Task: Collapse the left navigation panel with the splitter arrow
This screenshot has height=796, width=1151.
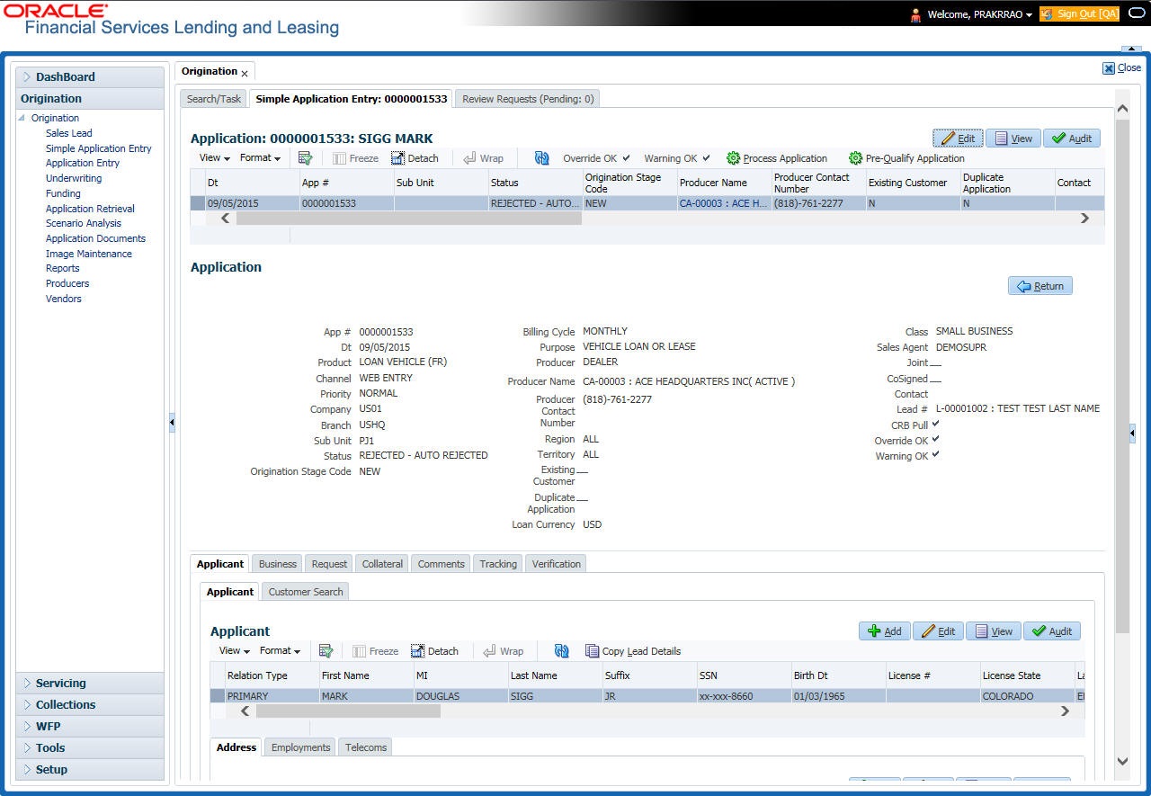Action: 172,422
